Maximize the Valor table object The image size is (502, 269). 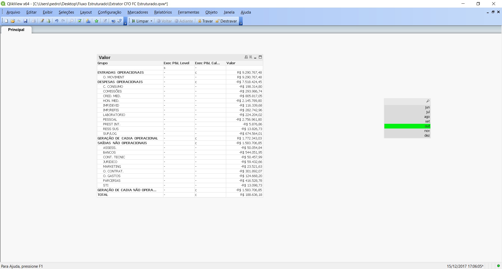260,57
